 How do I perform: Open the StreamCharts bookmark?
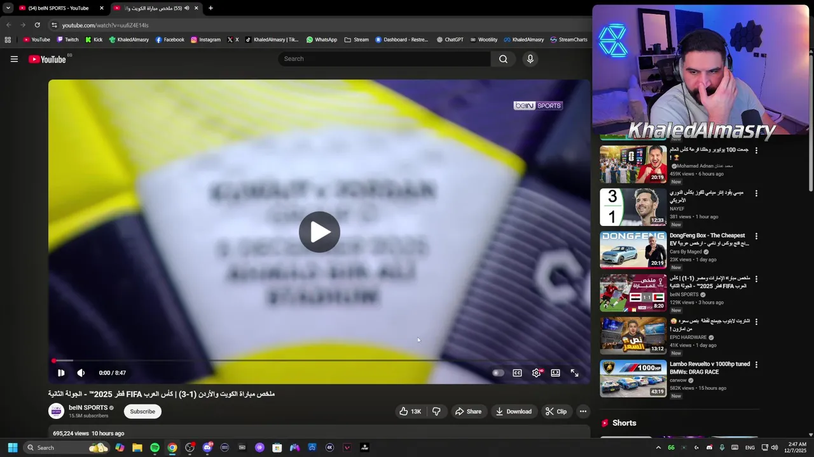point(569,39)
